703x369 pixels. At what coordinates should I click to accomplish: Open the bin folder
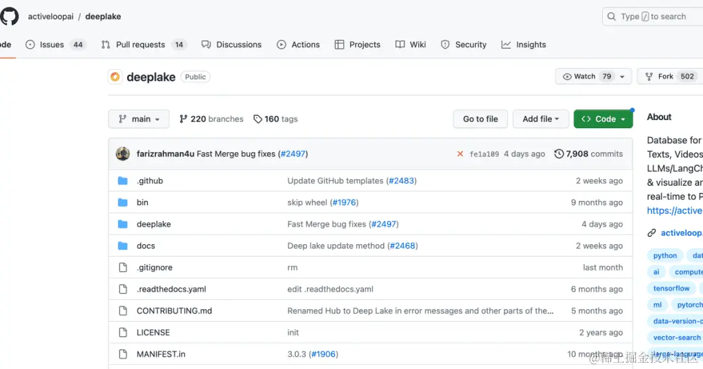142,202
